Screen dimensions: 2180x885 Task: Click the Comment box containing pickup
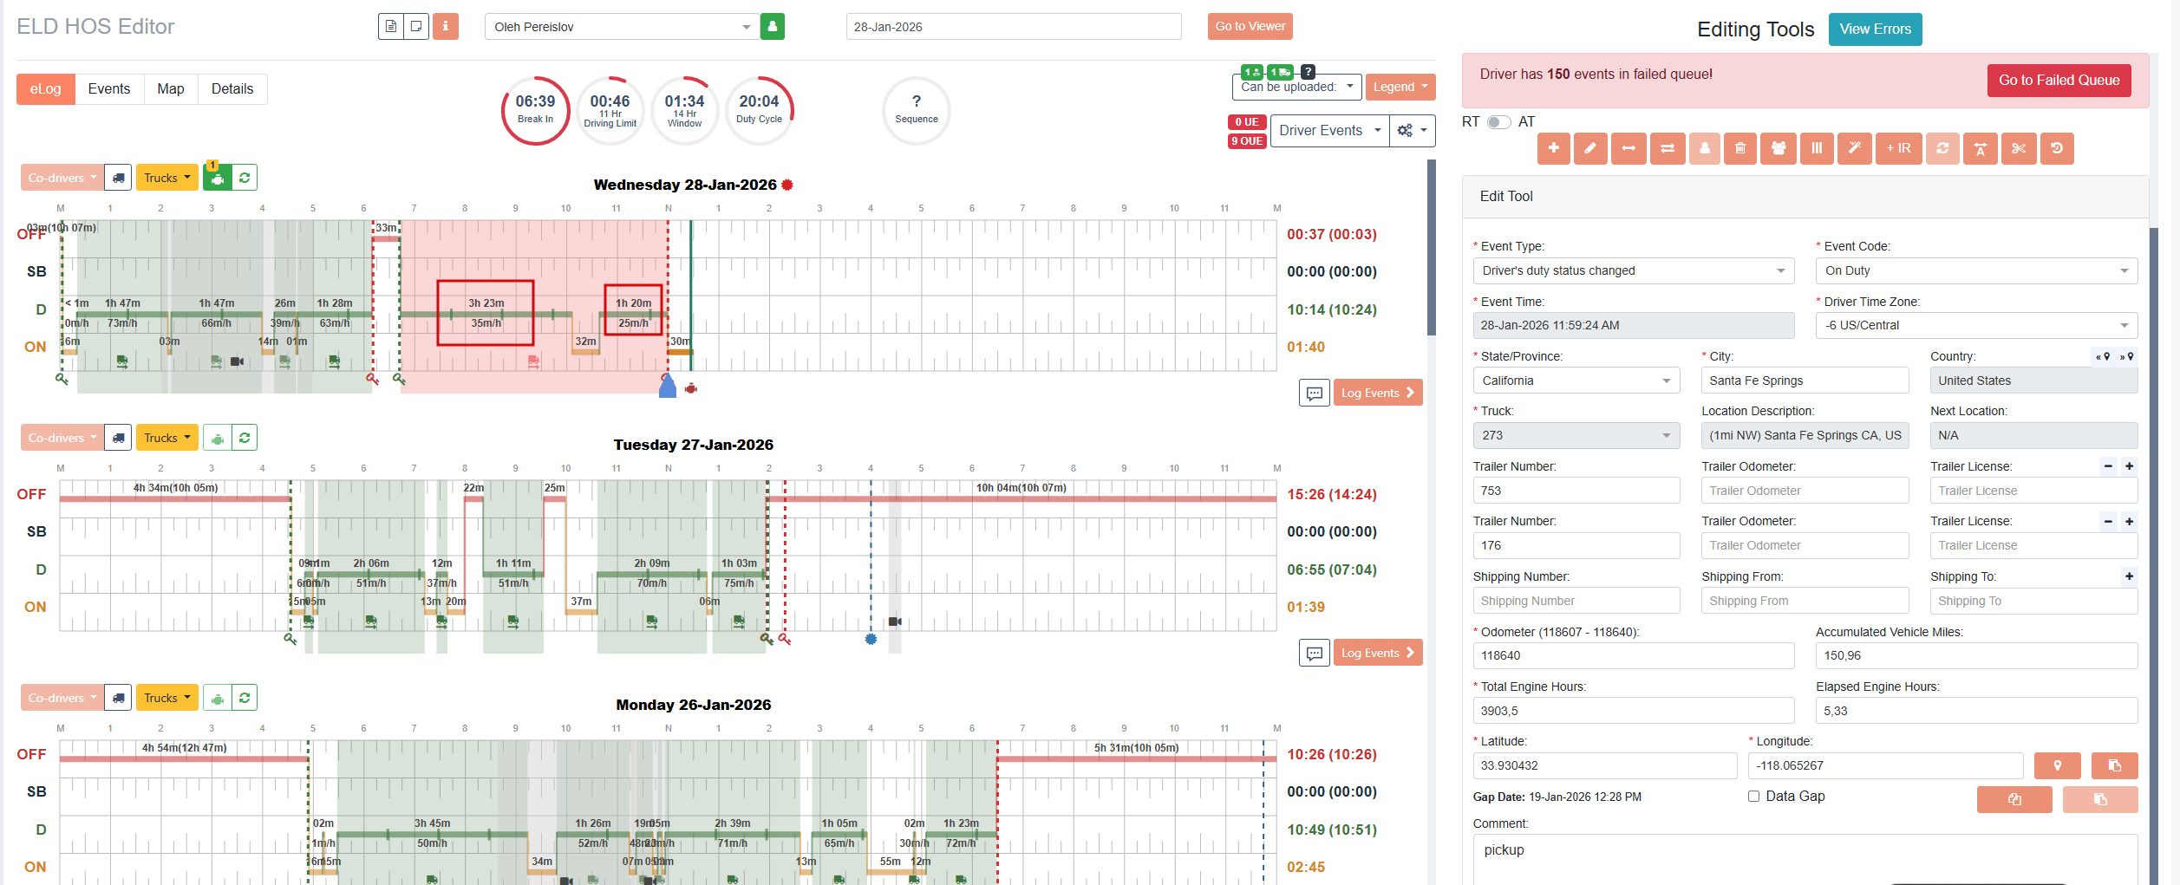(x=1805, y=859)
